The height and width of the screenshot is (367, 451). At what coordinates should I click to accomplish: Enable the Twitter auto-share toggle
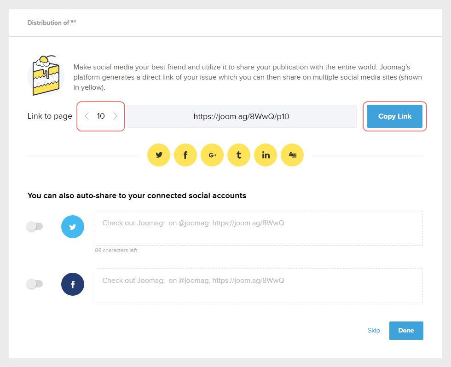click(35, 226)
